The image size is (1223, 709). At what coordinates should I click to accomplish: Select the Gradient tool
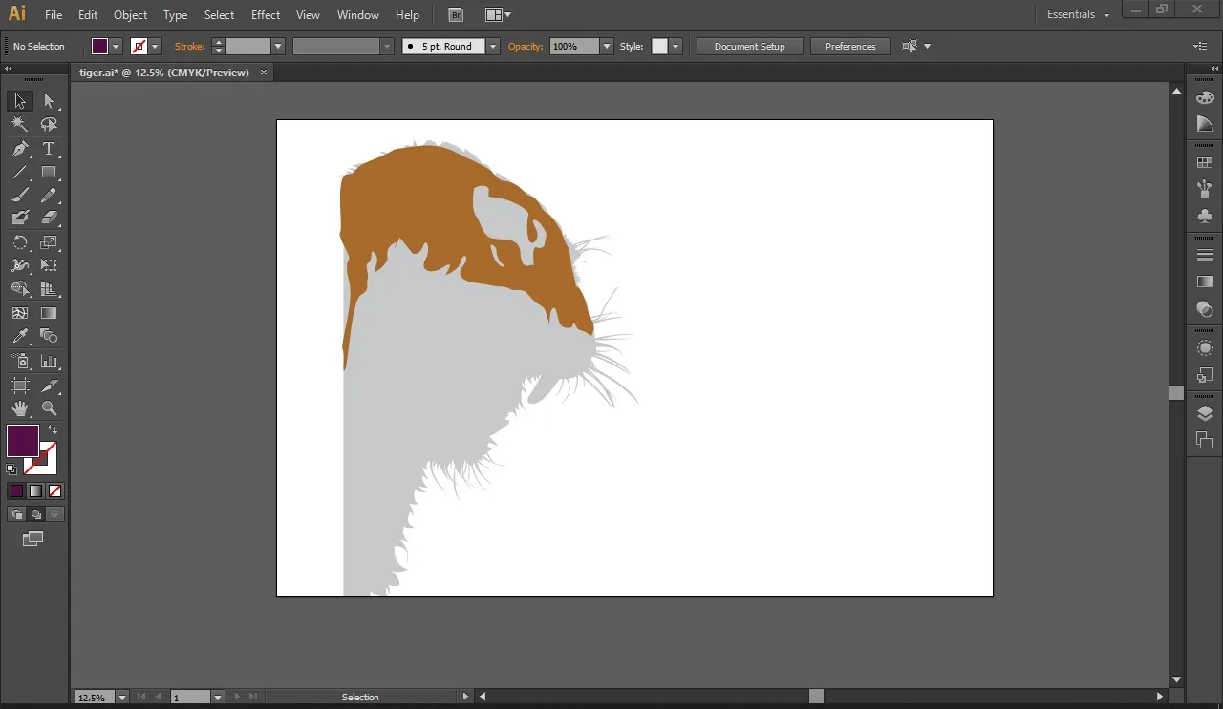coord(49,312)
